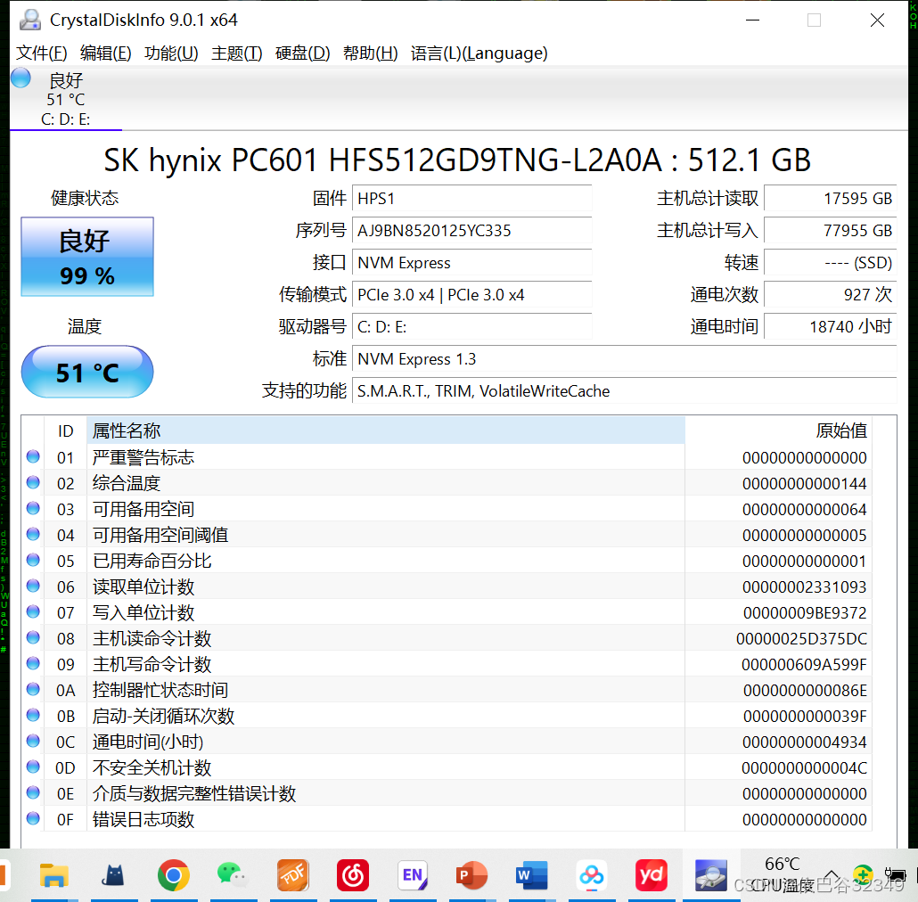Screen dimensions: 918x902
Task: Click status icon for 严重警告标志 row
Action: (33, 456)
